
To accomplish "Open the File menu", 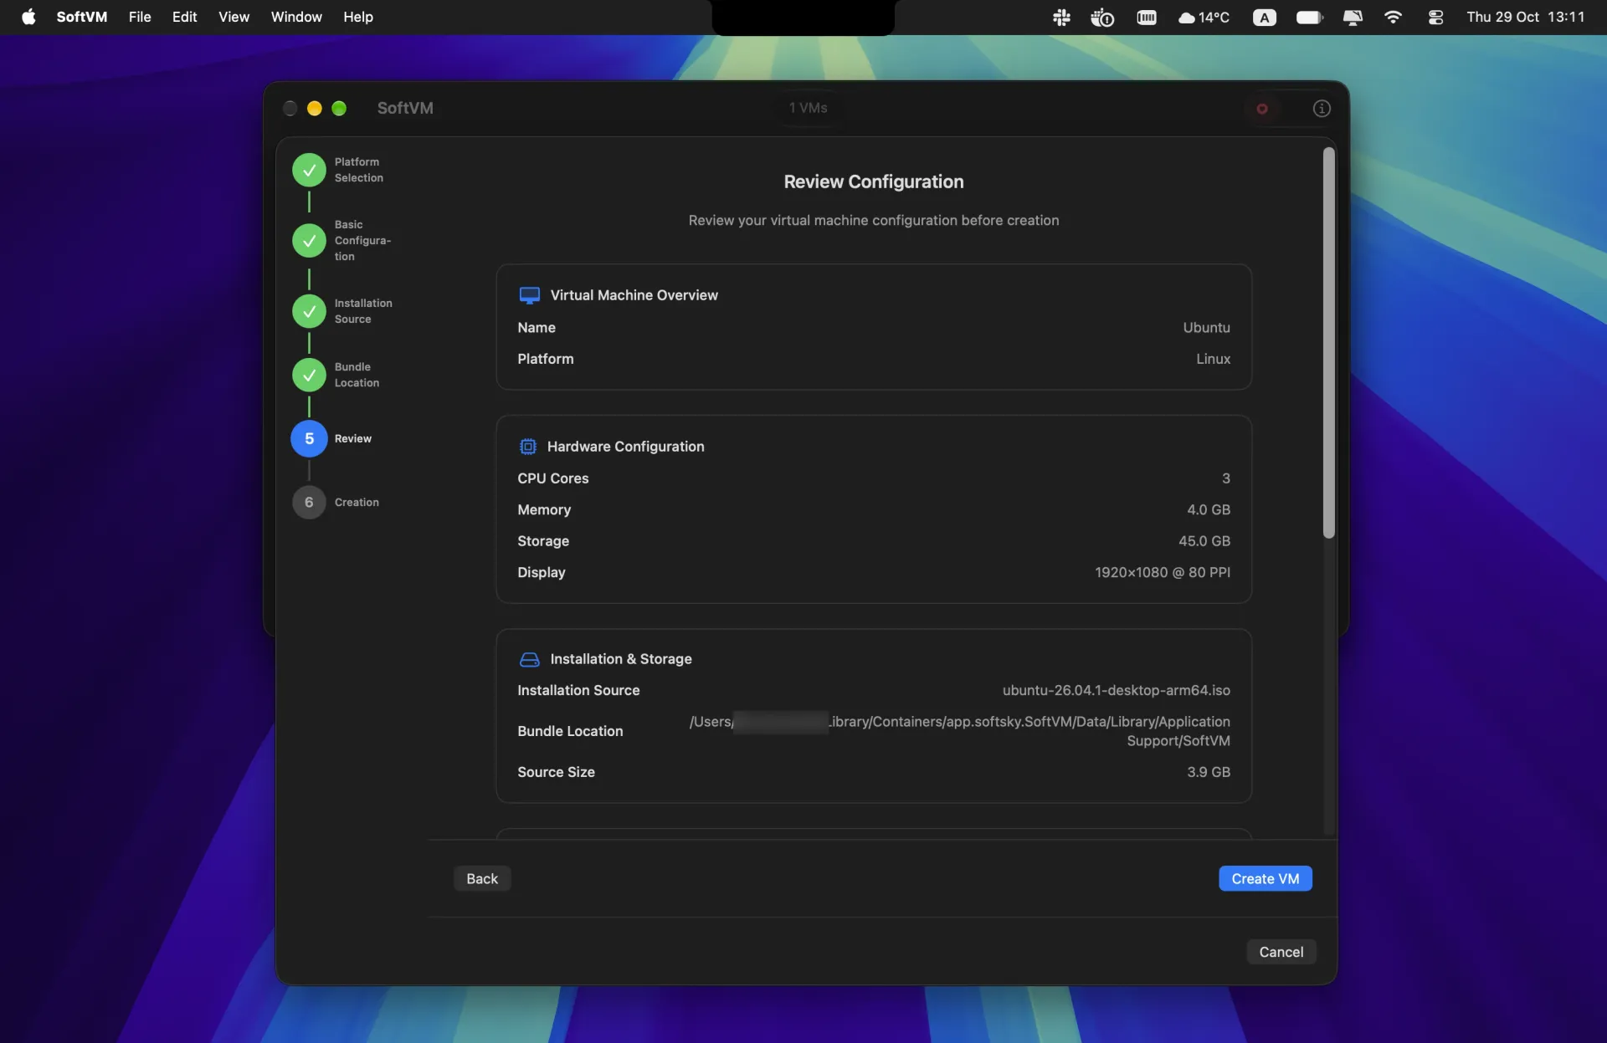I will point(140,17).
